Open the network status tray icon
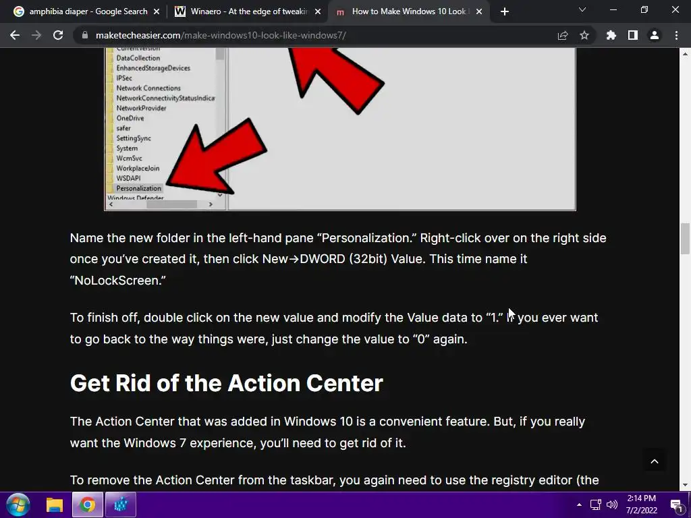The height and width of the screenshot is (518, 691). coord(596,505)
